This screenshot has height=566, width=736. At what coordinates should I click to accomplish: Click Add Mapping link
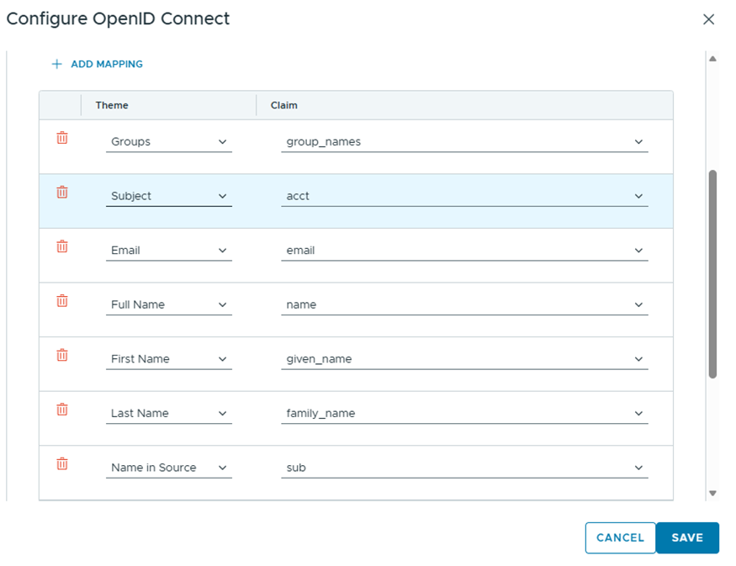click(98, 64)
